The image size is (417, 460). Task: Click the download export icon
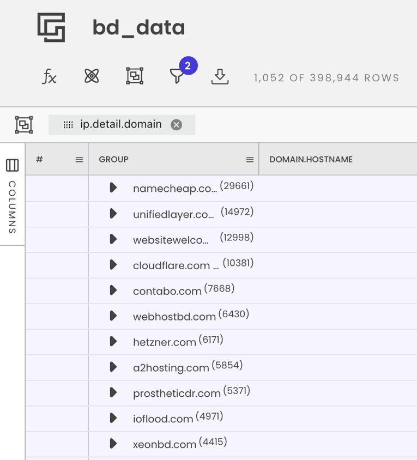point(220,76)
